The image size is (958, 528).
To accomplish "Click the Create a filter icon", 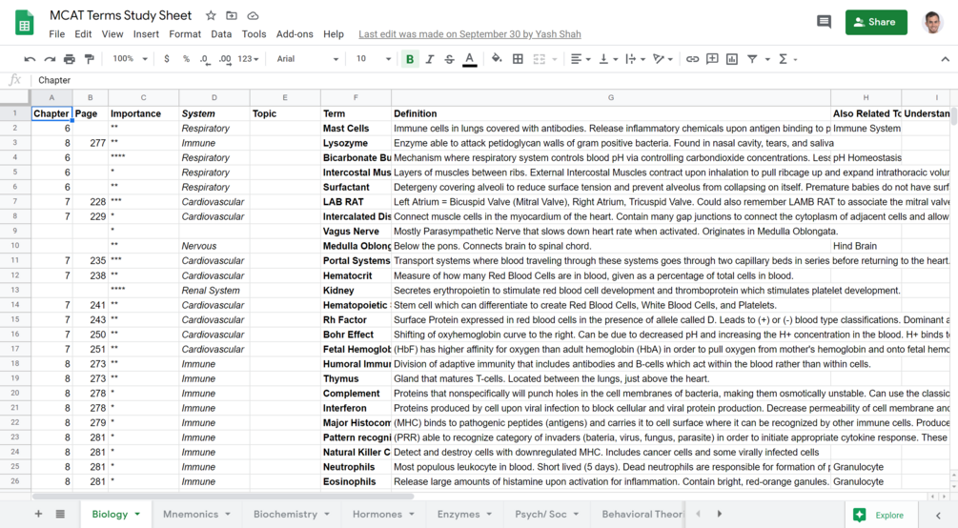I will (x=752, y=59).
